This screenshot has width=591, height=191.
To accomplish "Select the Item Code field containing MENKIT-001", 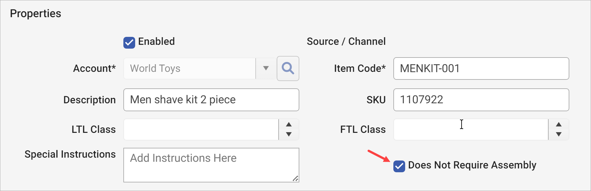I will pos(478,68).
